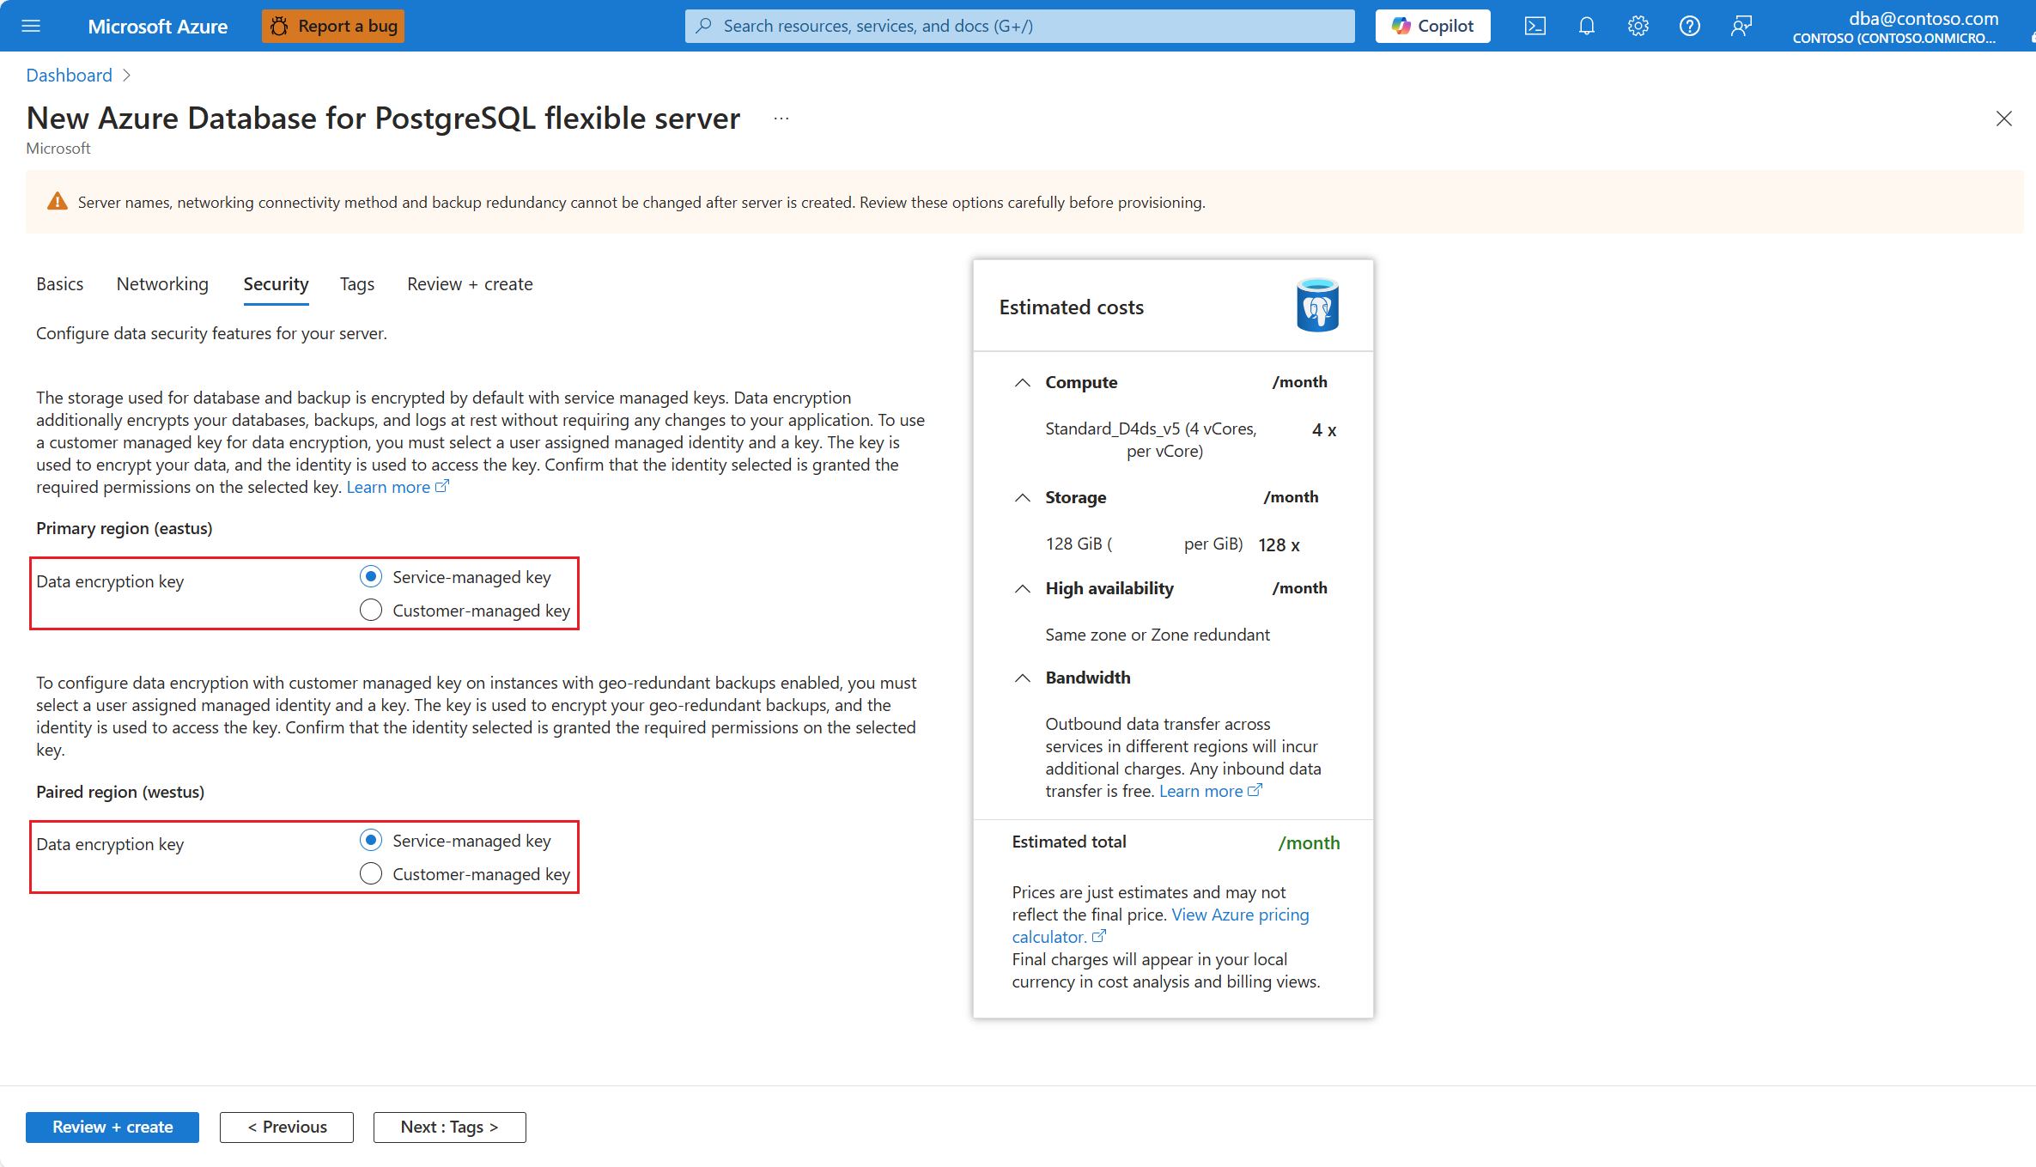Open the more options ellipsis by title

(781, 119)
